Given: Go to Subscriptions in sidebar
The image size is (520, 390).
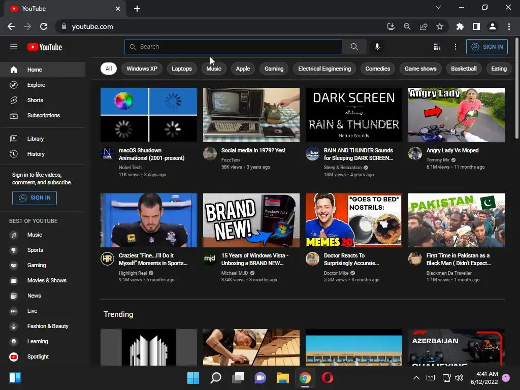Looking at the screenshot, I should click(43, 115).
